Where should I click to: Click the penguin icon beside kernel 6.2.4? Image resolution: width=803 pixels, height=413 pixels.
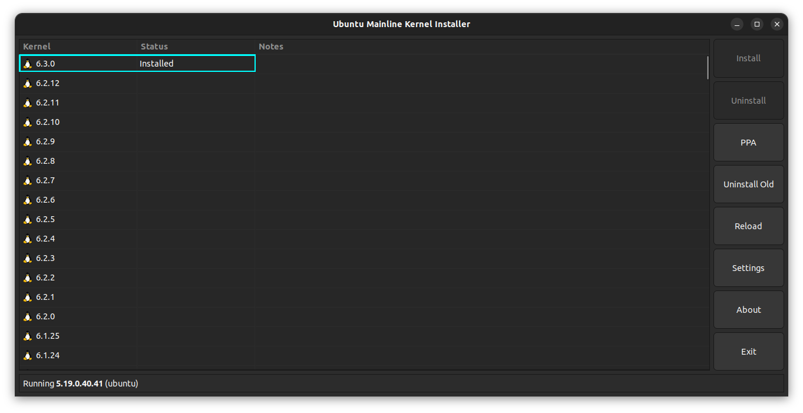[27, 239]
